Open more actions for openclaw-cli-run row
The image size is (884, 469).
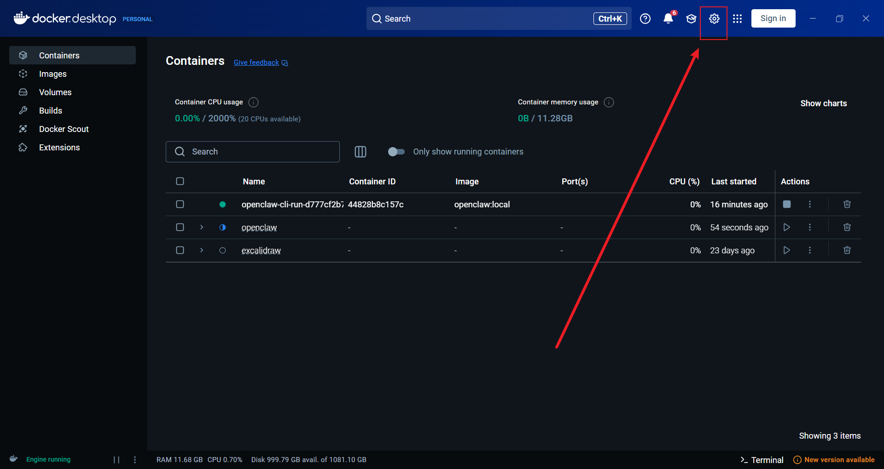pyautogui.click(x=810, y=204)
